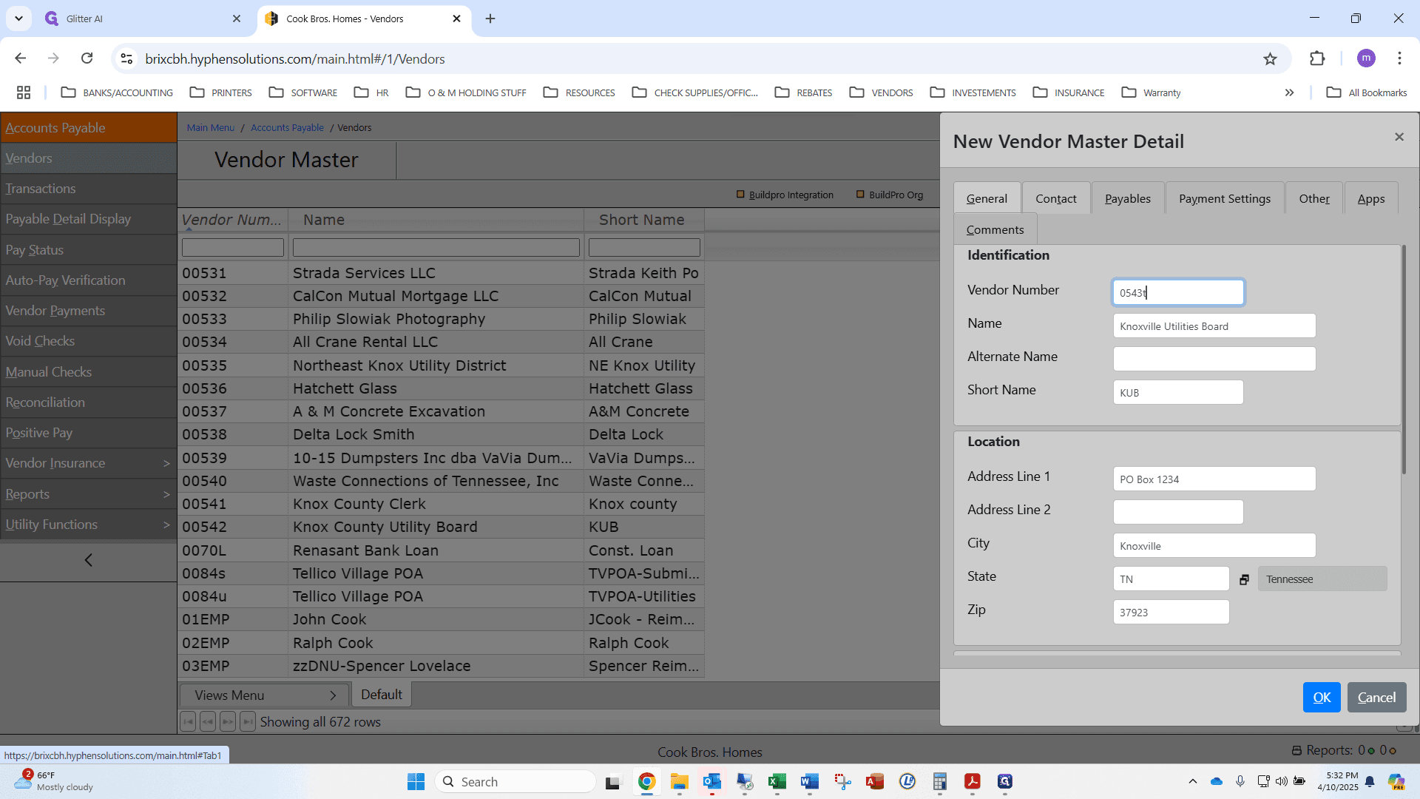Follow the Main Menu breadcrumb link
The image size is (1420, 799).
pos(210,127)
